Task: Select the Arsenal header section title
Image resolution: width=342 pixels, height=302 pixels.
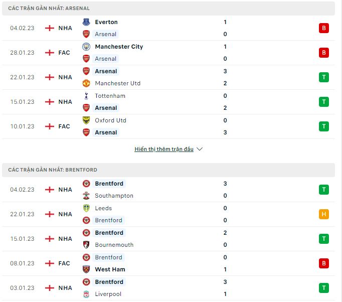Action: (x=49, y=9)
